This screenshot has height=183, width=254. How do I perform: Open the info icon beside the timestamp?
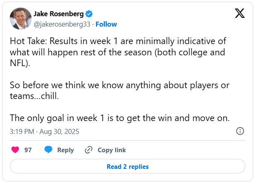(240, 131)
